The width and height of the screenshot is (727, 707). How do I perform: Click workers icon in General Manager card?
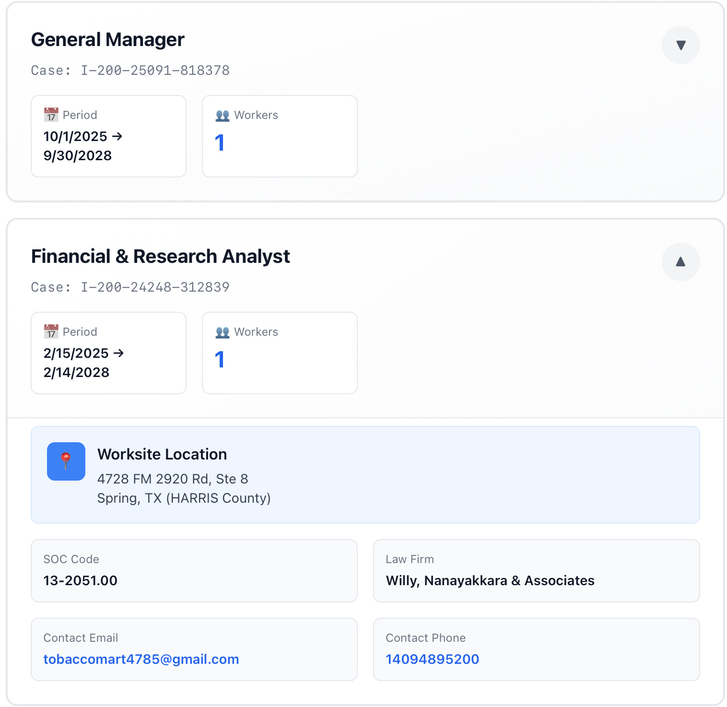223,115
